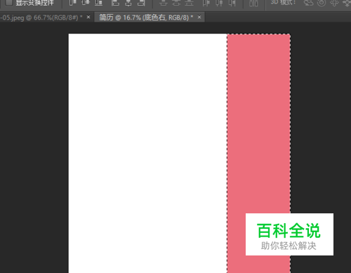Close the -05.jpeg document tab

88,17
